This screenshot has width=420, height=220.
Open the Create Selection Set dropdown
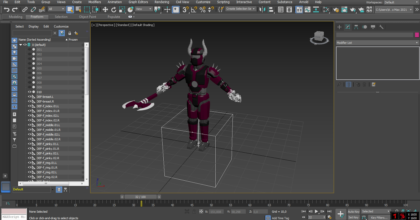tap(240, 9)
